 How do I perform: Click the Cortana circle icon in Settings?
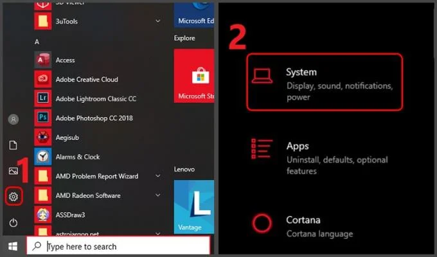click(262, 224)
